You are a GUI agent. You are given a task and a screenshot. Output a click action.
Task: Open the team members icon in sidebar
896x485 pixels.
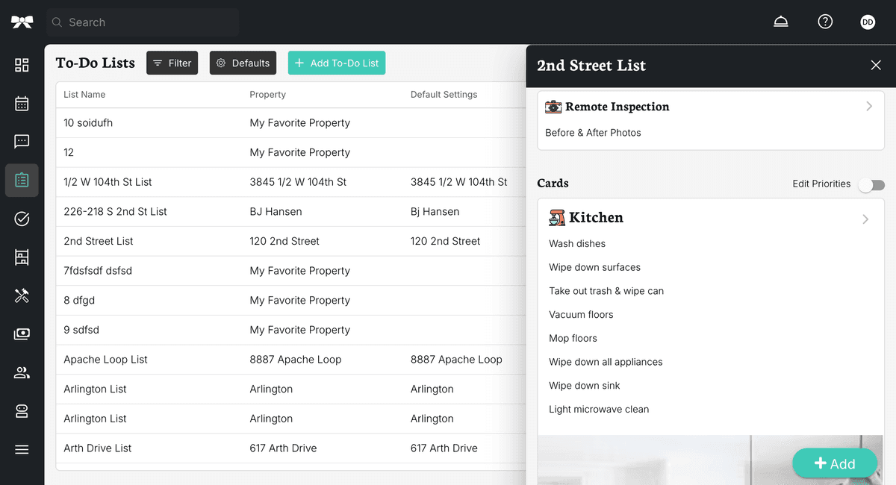tap(22, 372)
